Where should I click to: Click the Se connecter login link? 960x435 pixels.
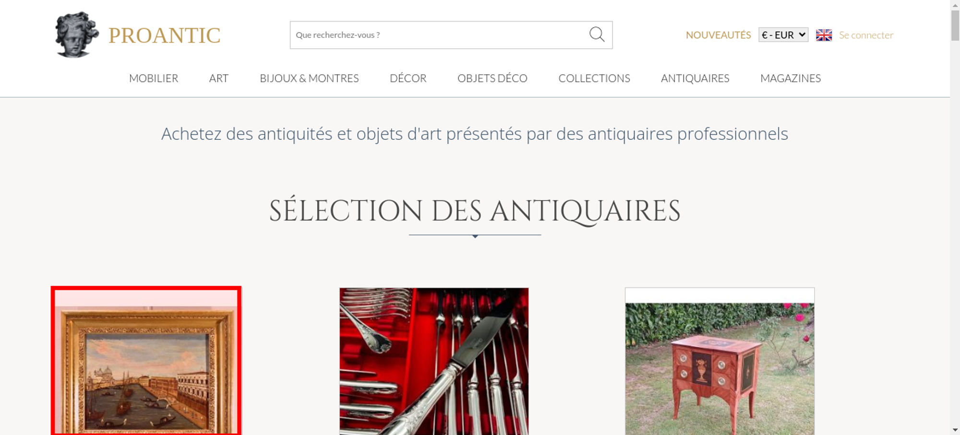[866, 35]
